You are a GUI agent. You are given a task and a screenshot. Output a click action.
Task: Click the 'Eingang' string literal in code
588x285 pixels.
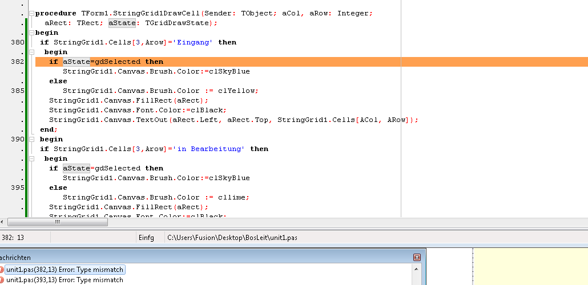pos(195,42)
